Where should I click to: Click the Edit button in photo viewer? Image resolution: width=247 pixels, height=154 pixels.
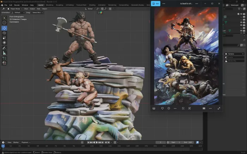pos(156,4)
